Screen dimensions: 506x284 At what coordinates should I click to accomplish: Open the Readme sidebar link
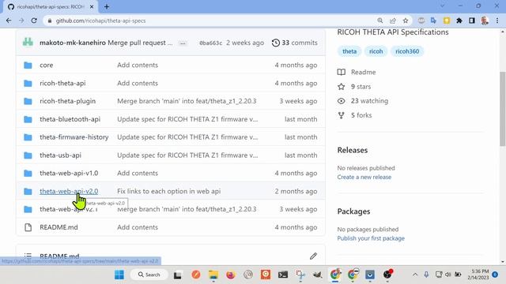pyautogui.click(x=357, y=72)
